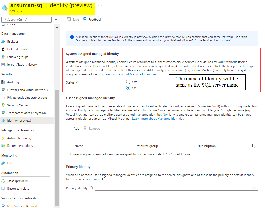
Task: Click the Status info tooltip icon
Action: click(78, 82)
